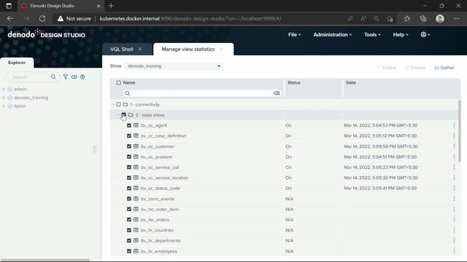Open the Help menu
The height and width of the screenshot is (262, 467).
coord(401,34)
